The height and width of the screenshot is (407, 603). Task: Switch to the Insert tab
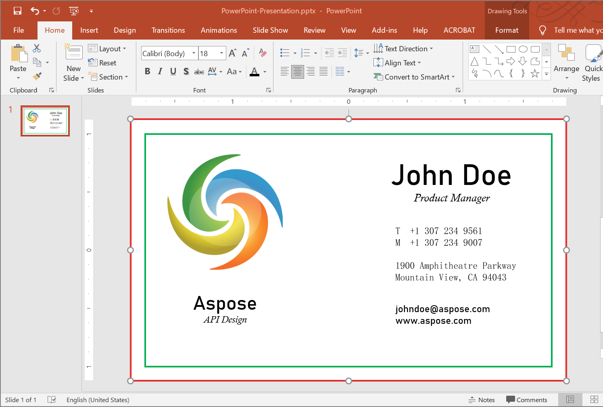point(89,30)
